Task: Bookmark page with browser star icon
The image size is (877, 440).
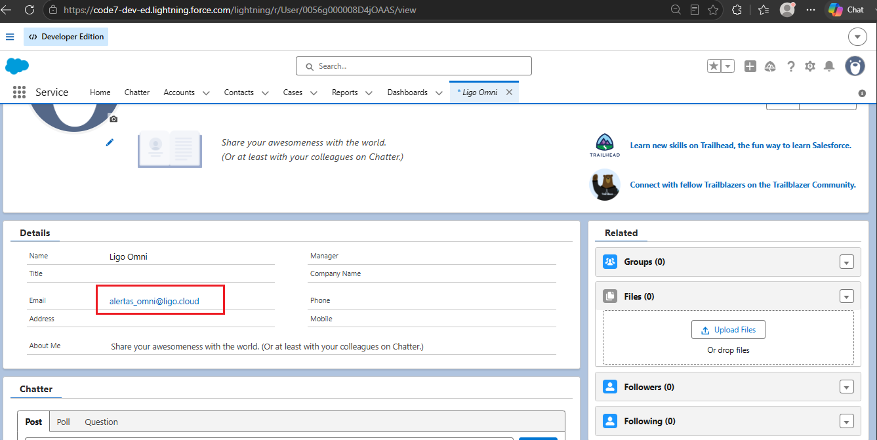Action: [713, 10]
